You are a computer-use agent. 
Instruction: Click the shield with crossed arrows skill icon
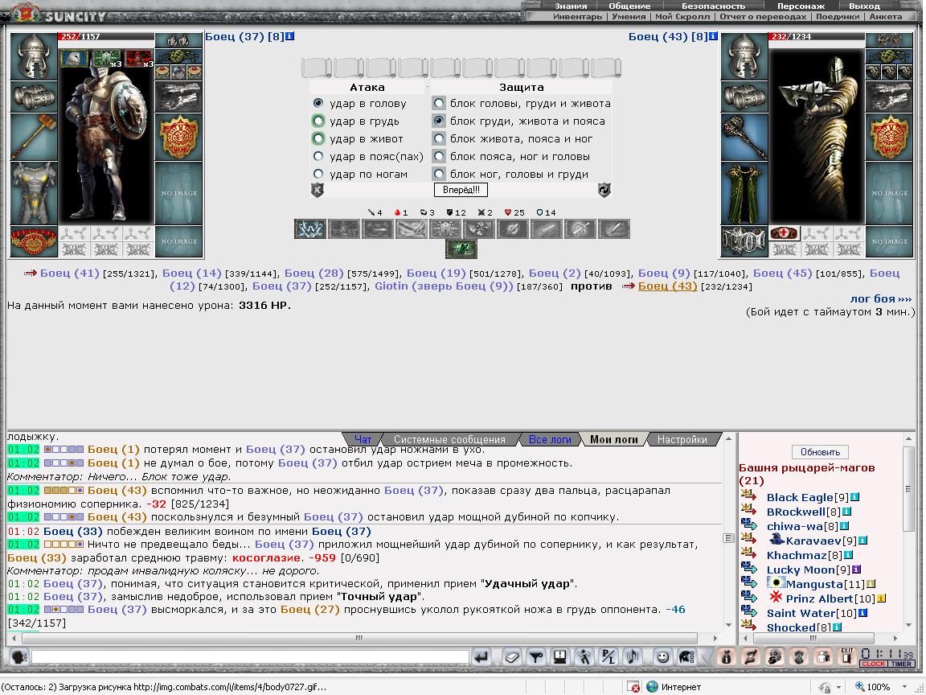point(445,229)
